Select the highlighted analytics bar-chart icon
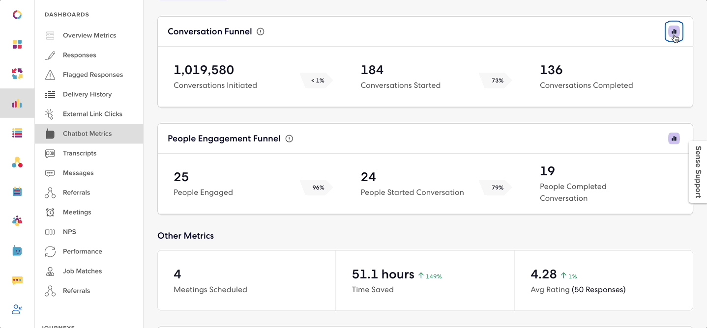 point(17,103)
